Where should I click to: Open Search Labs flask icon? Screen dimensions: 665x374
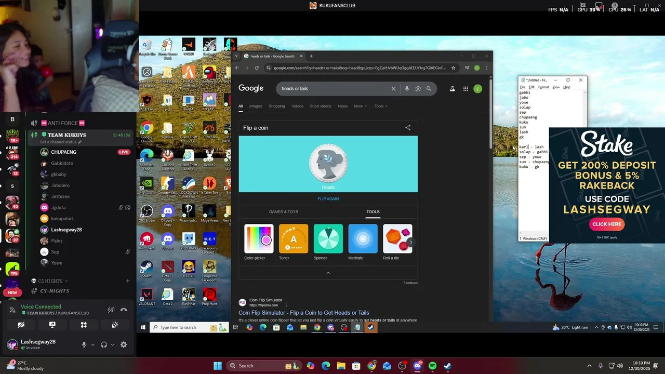click(x=452, y=89)
